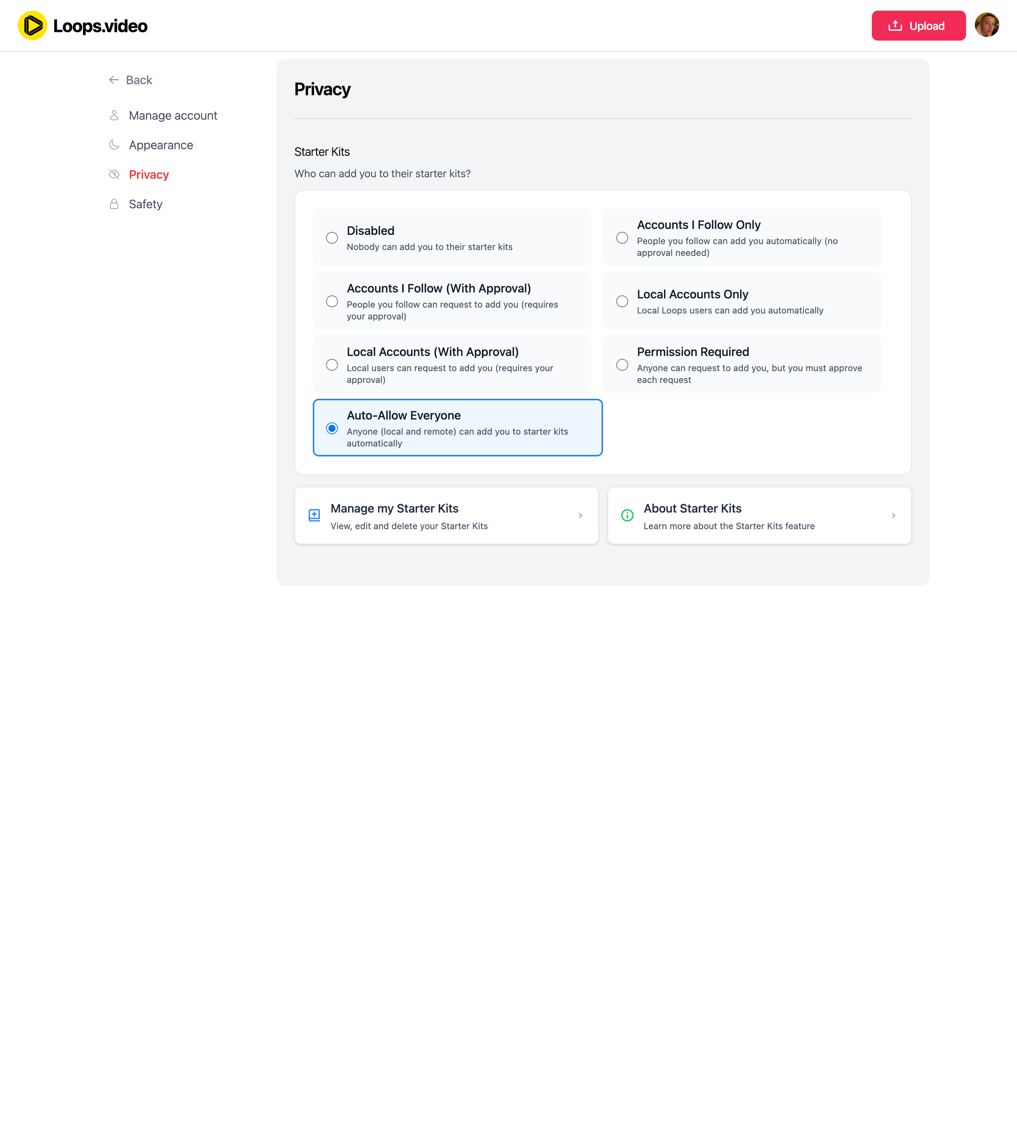
Task: Click the Privacy crossed-eye icon
Action: 114,175
